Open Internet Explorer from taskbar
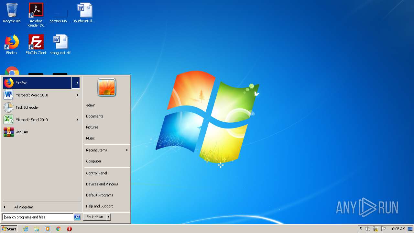414x233 pixels. point(26,229)
